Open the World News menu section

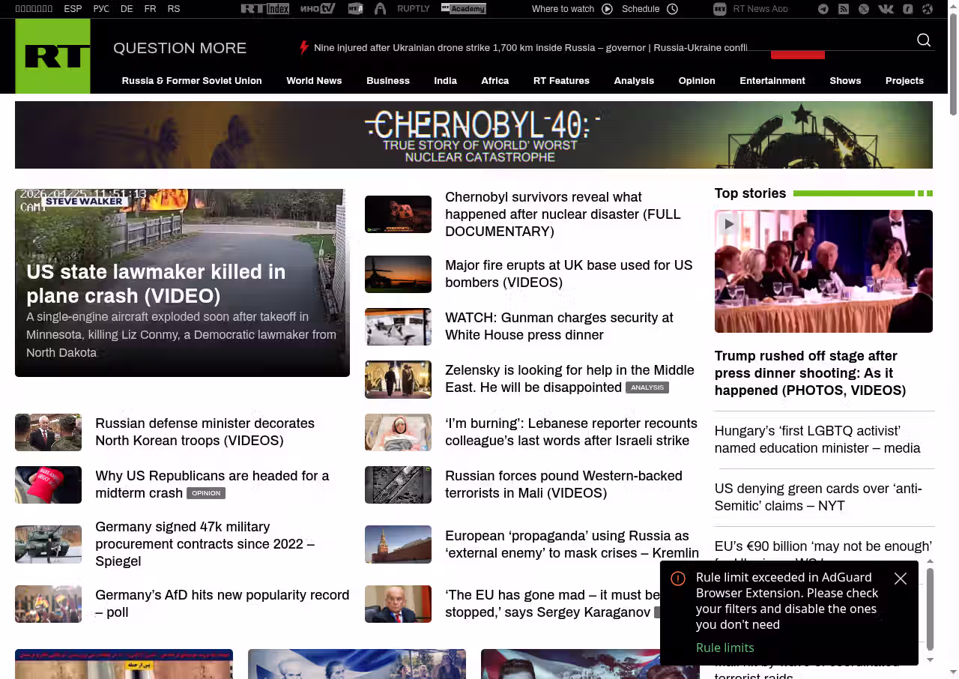tap(314, 81)
